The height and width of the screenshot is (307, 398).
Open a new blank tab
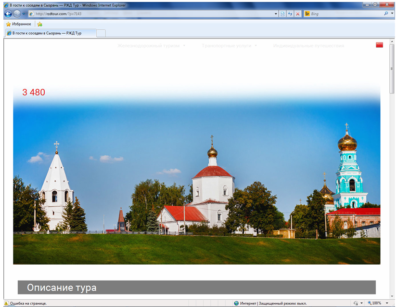[x=101, y=33]
